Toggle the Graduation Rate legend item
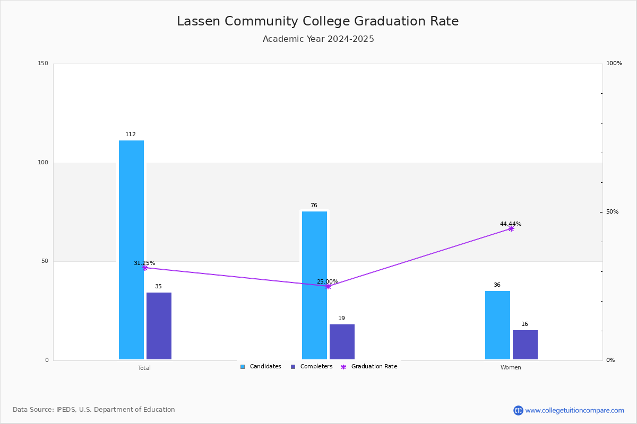Screen dimensions: 637x424 [369, 367]
